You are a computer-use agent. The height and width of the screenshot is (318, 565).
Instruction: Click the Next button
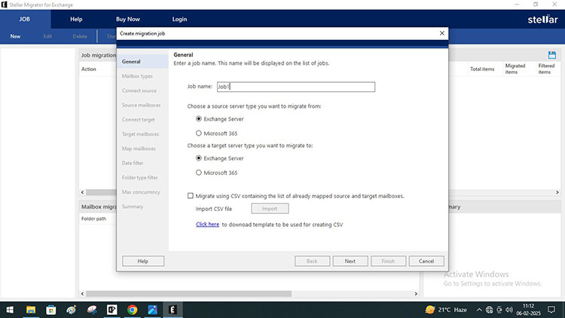click(x=350, y=261)
